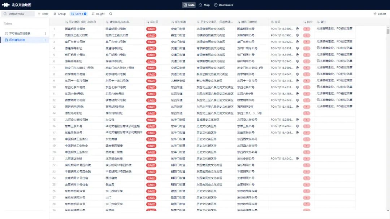
Task: Select the 历史建筑总表 table
Action: click(x=17, y=40)
